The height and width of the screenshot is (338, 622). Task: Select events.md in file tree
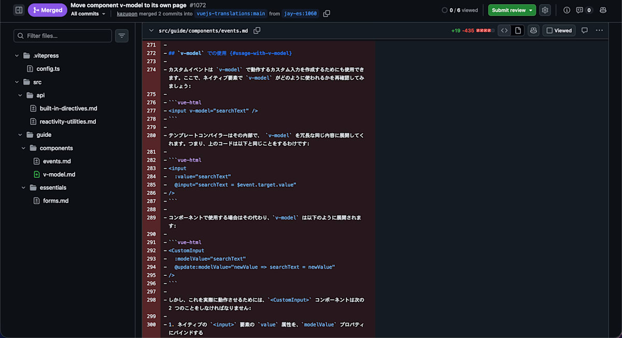pos(56,161)
